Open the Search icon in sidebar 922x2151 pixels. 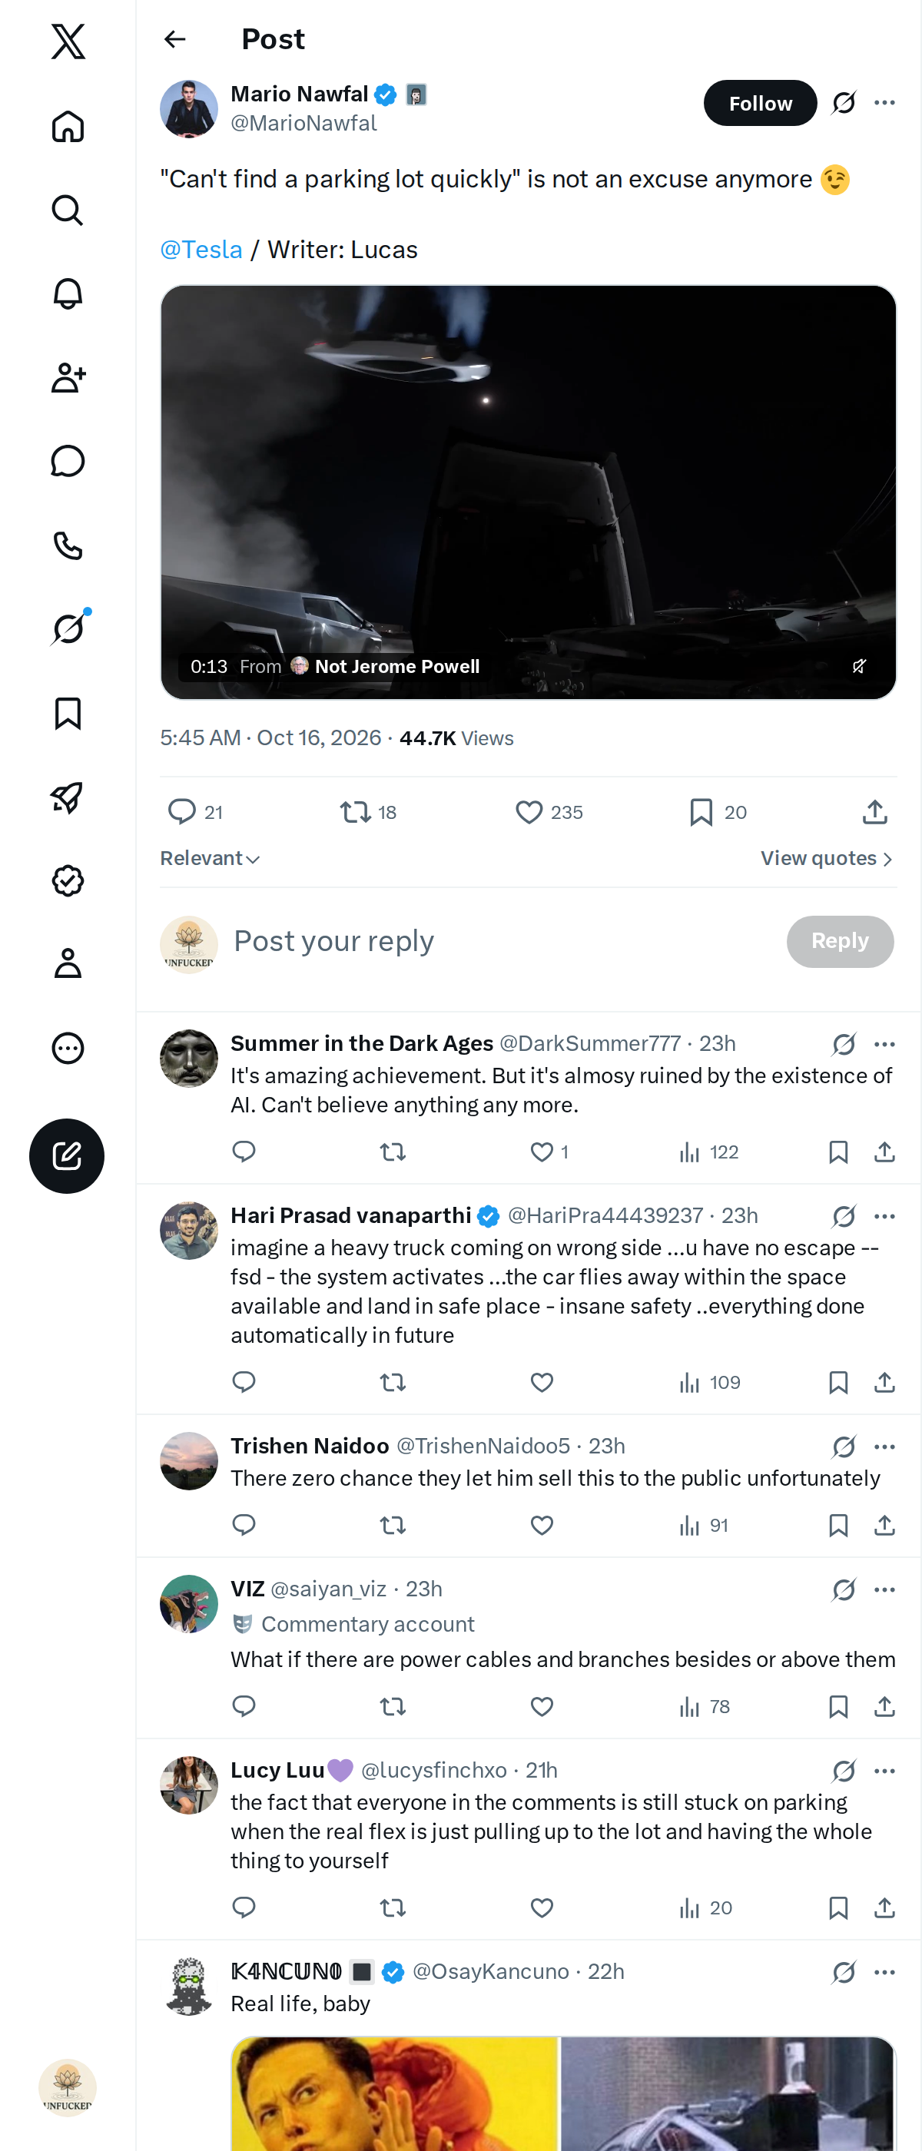pyautogui.click(x=68, y=210)
